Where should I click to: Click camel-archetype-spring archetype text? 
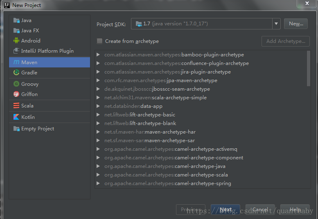(203, 183)
